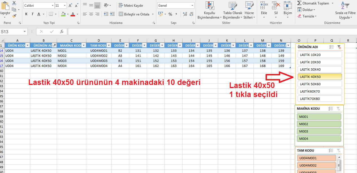The image size is (357, 173).
Task: Align text right
Action: pyautogui.click(x=97, y=14)
